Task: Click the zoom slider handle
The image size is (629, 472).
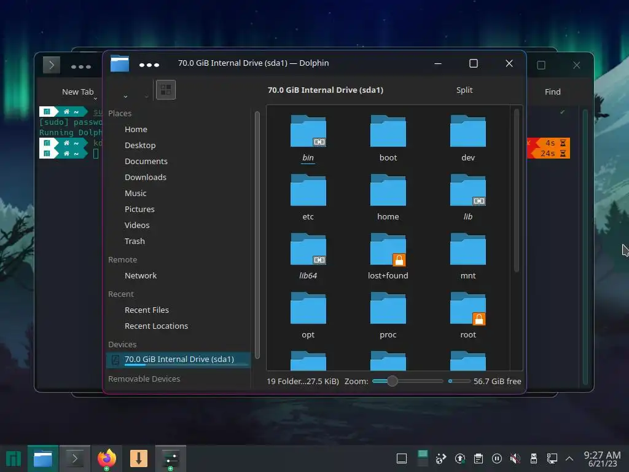Action: pyautogui.click(x=393, y=381)
